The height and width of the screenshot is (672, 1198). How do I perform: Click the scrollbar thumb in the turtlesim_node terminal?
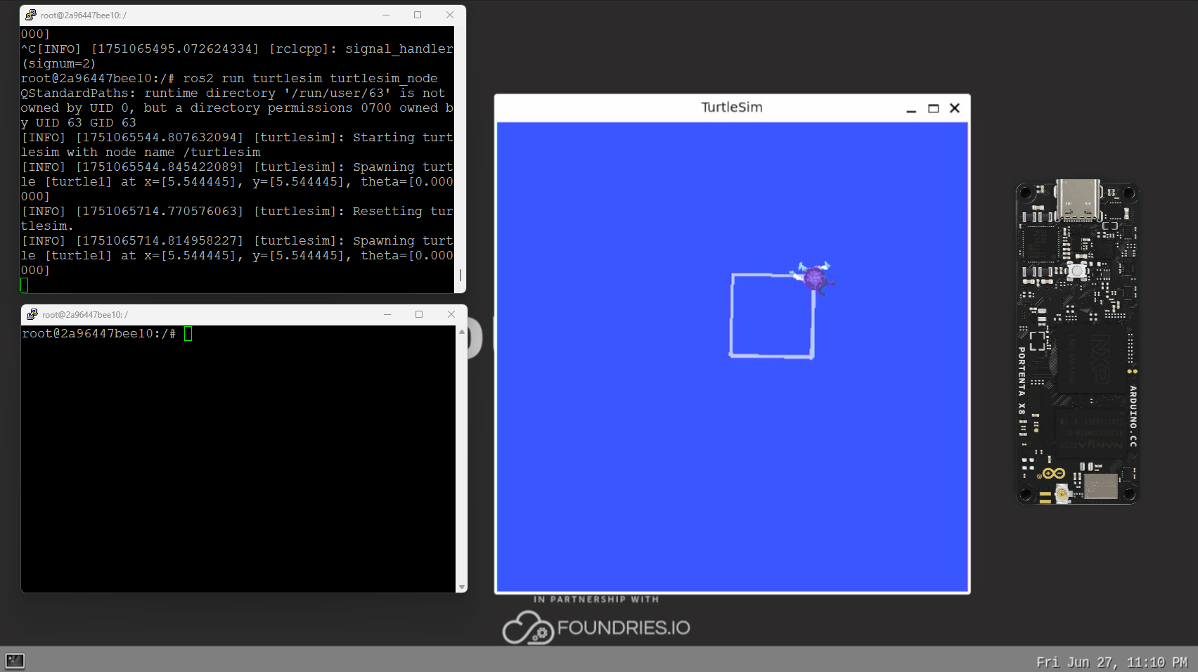[460, 275]
